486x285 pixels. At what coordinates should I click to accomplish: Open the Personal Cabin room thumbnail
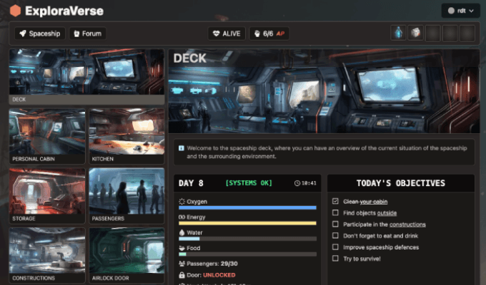pos(47,135)
